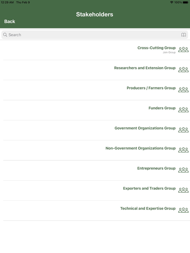Tap the Non-Government Organizations Group people icon

point(183,150)
